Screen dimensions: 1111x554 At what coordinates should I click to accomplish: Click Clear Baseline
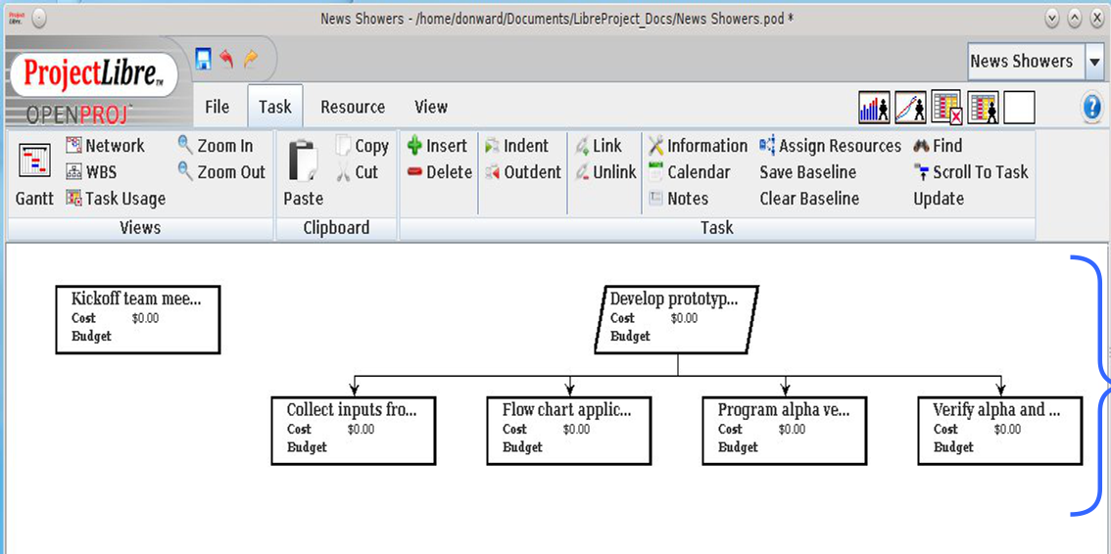point(809,199)
